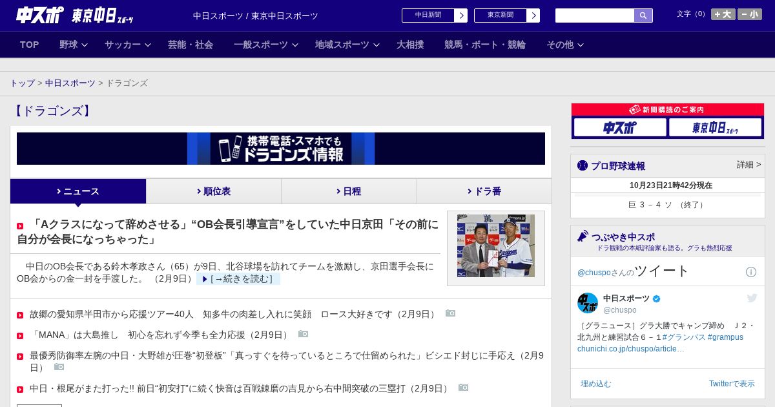
Task: Click the Twitter info circle icon
Action: (751, 272)
